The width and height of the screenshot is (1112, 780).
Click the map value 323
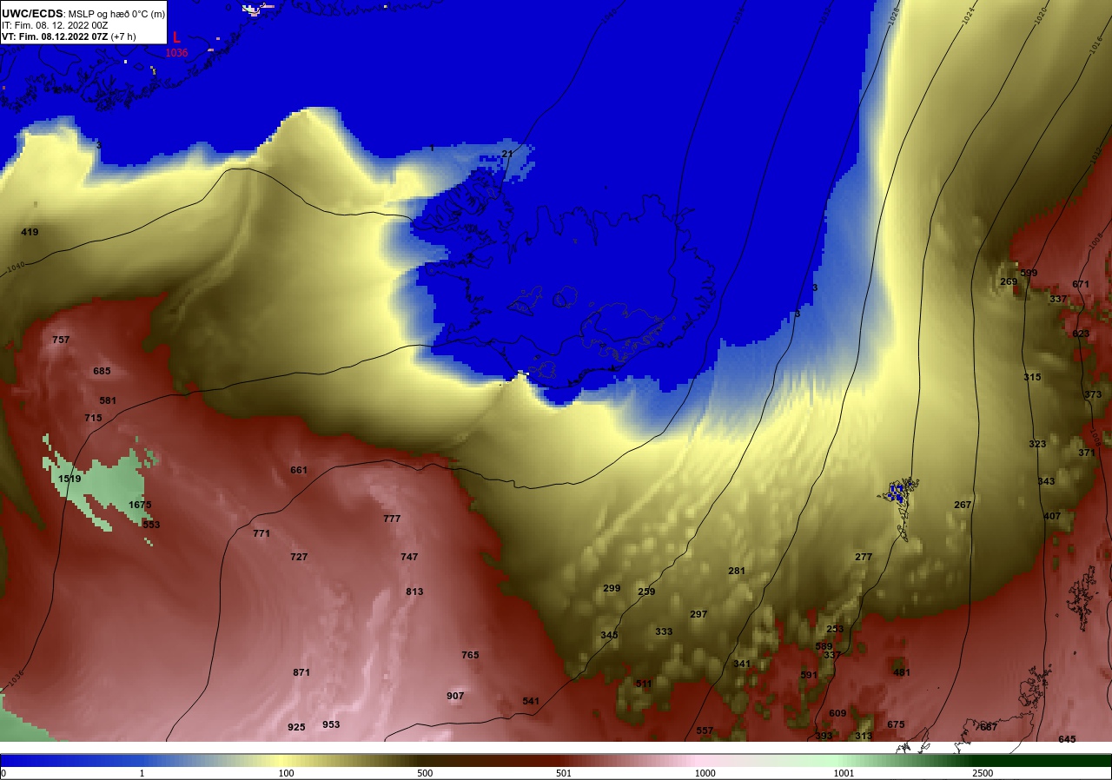click(1037, 444)
